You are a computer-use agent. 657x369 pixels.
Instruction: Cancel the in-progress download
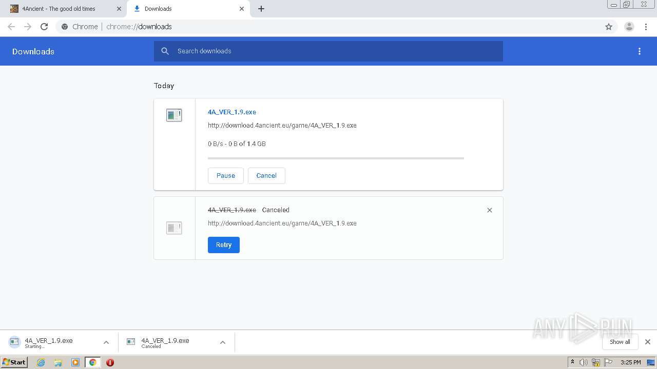coord(266,175)
